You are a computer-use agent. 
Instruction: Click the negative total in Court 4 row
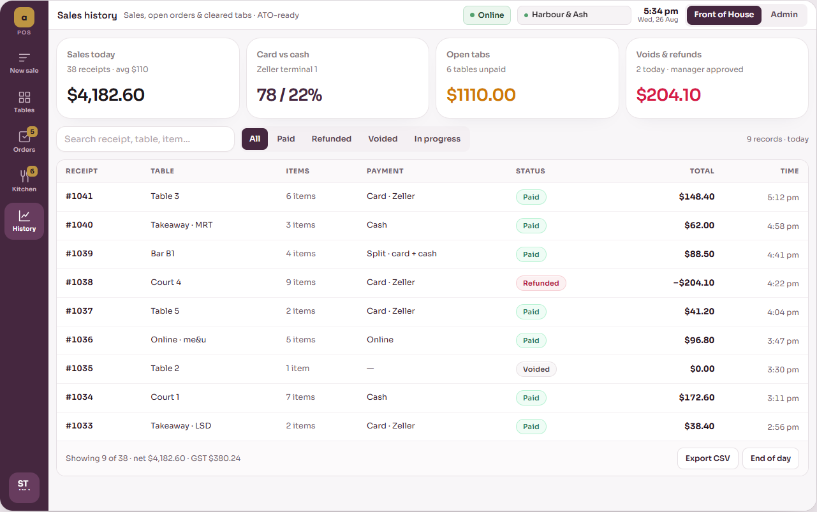(694, 282)
